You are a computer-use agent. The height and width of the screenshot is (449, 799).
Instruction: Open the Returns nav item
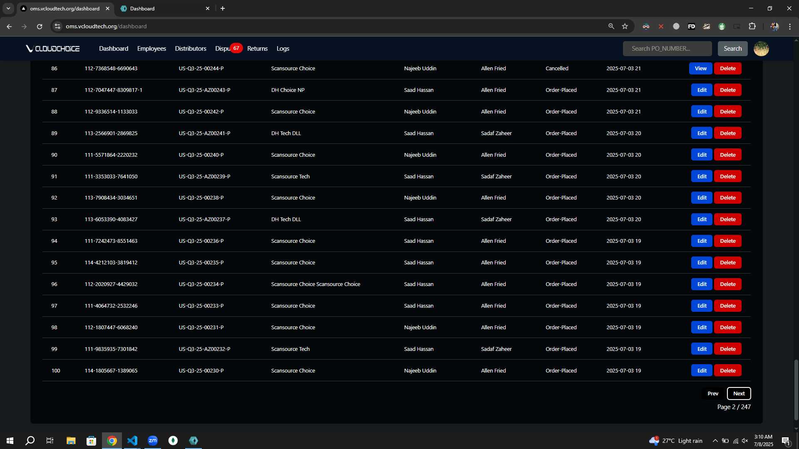pos(257,49)
